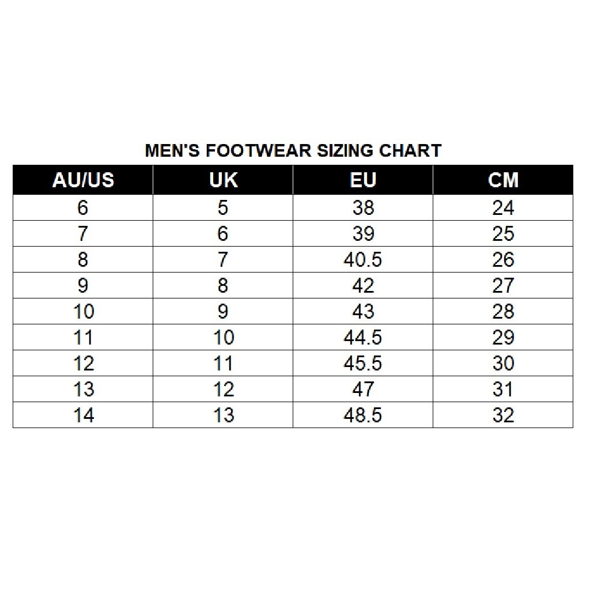Select AU/US size 14 cell

(83, 415)
